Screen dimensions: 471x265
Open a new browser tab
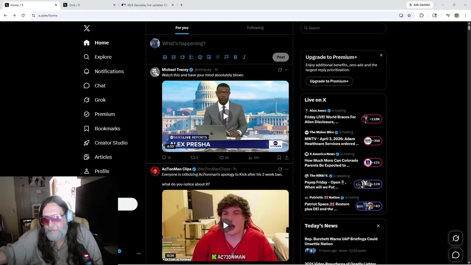(181, 5)
